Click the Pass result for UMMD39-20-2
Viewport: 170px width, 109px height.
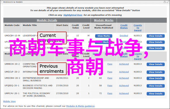point(110,64)
